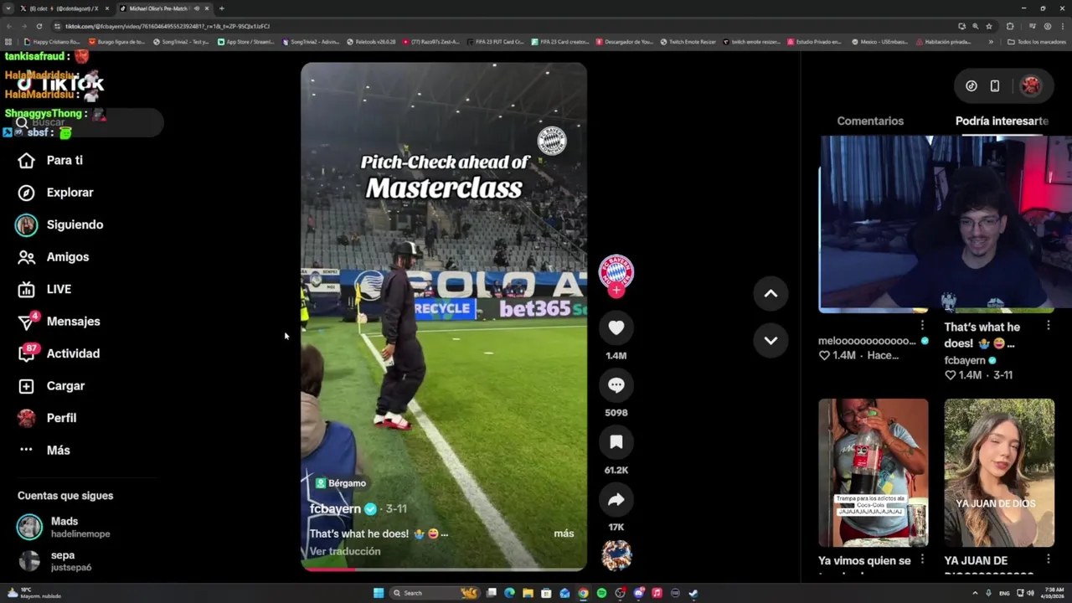
Task: Expand the Más options menu
Action: tap(44, 451)
